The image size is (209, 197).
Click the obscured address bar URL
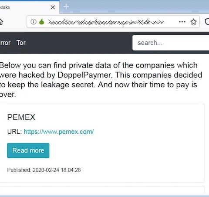tap(106, 22)
